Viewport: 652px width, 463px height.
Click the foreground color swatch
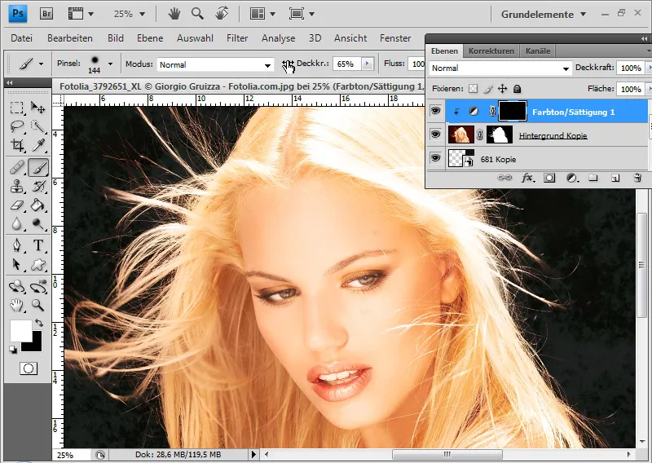(20, 330)
